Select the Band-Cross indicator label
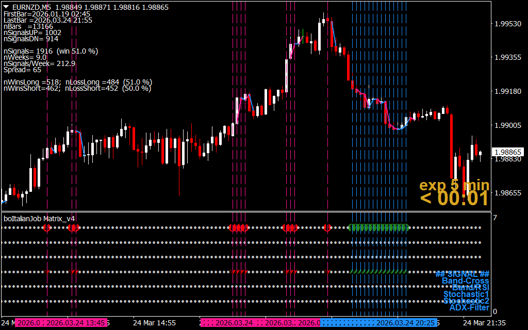This screenshot has height=330, width=528. click(465, 281)
